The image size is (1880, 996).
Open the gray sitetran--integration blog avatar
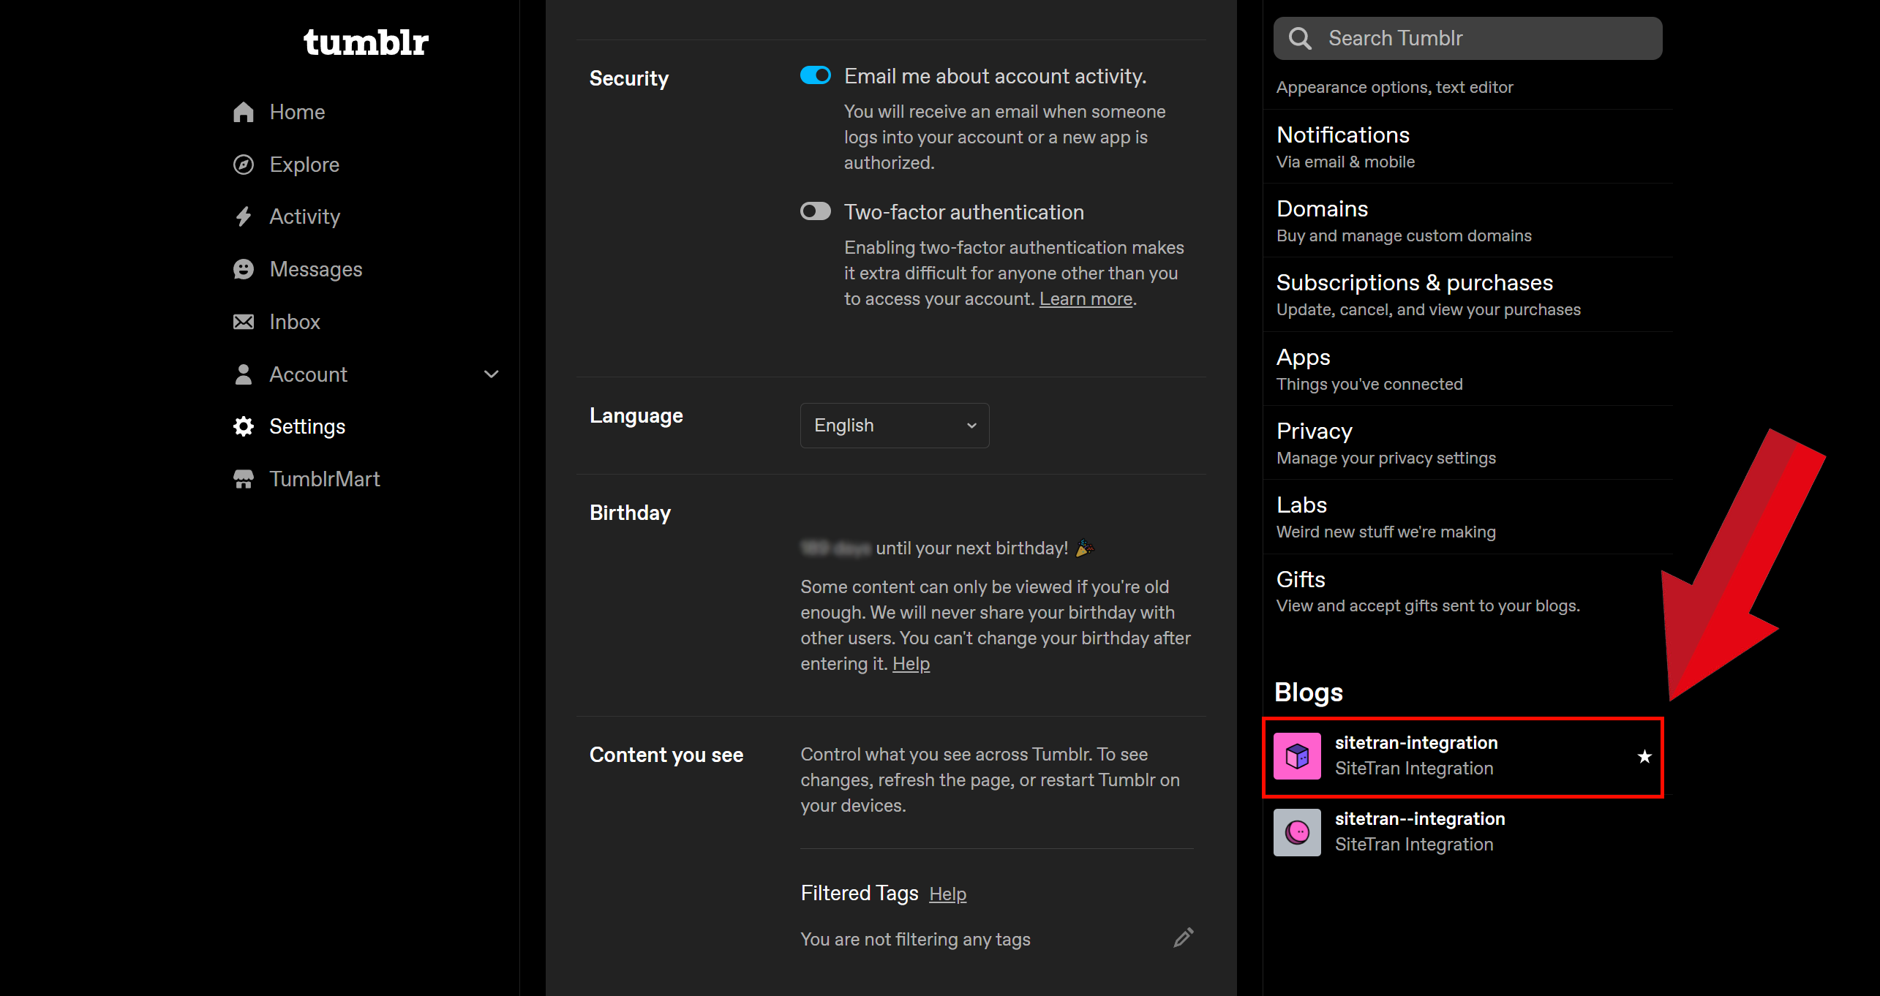click(1297, 832)
